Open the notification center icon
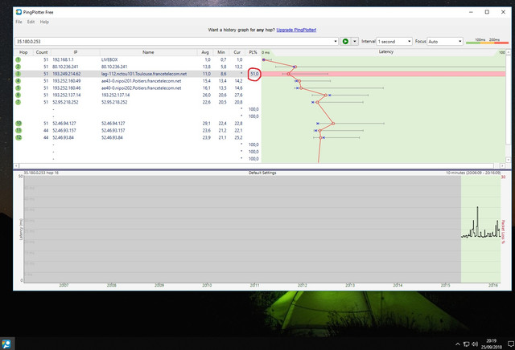The image size is (515, 350). (511, 344)
